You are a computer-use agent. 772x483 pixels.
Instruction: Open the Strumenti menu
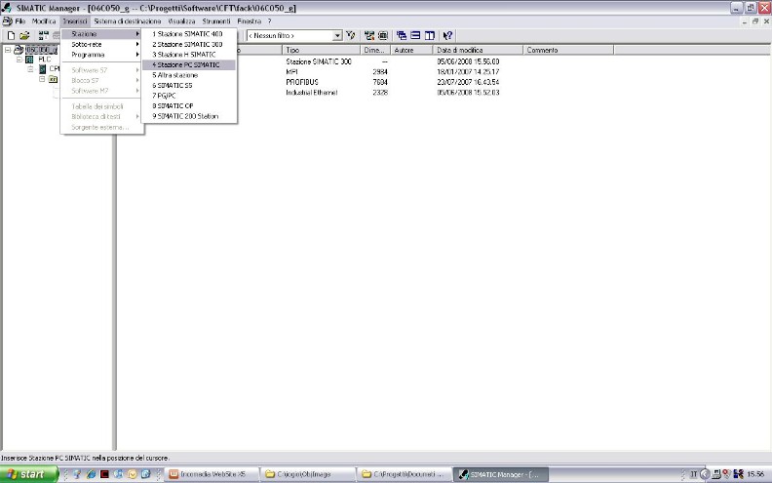pos(216,21)
